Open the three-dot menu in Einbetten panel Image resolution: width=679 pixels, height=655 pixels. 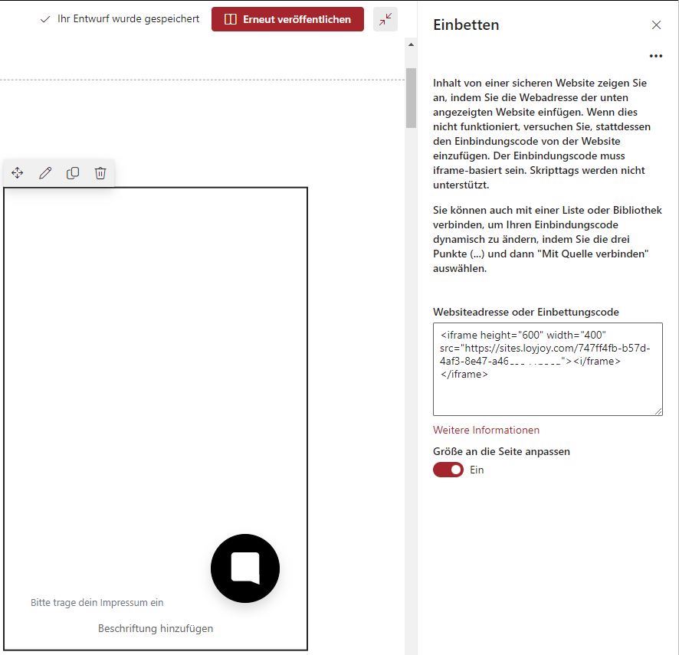pos(655,56)
